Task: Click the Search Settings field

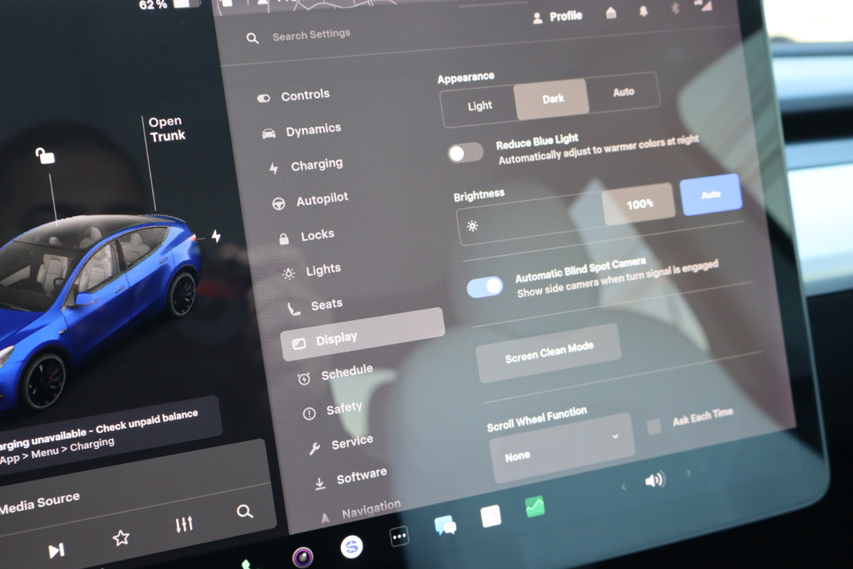Action: pos(311,35)
